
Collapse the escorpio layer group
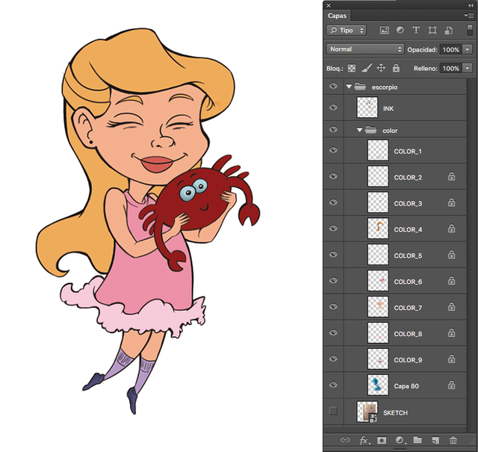tap(348, 87)
